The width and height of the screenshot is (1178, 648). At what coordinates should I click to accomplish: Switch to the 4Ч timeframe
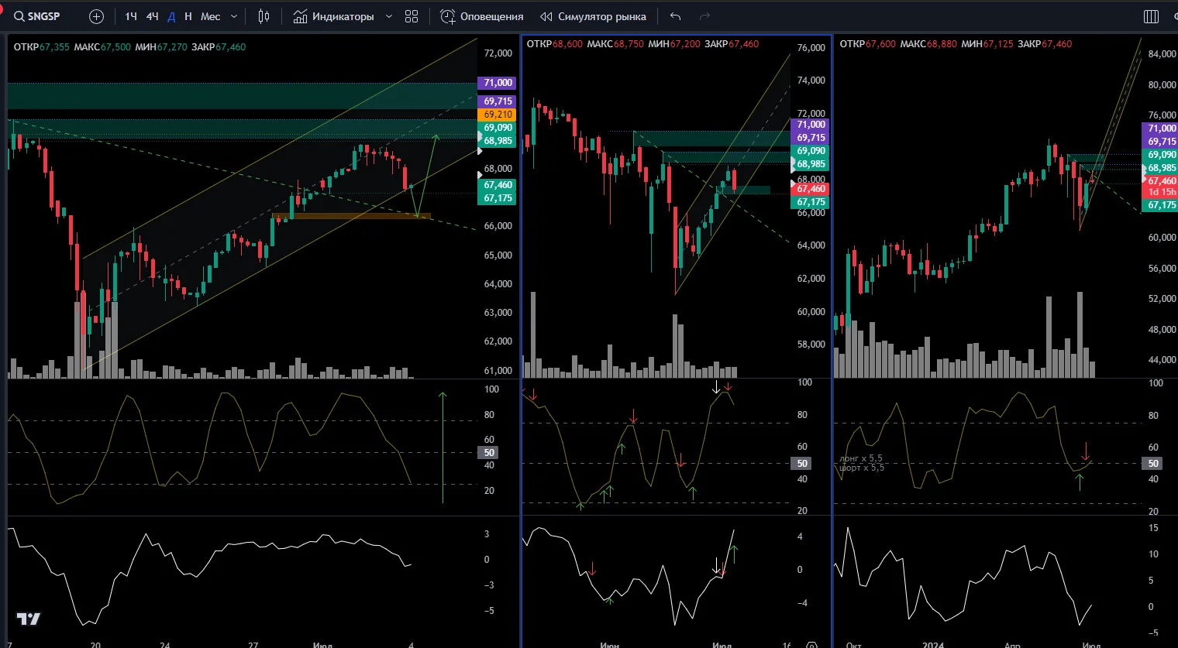(153, 16)
